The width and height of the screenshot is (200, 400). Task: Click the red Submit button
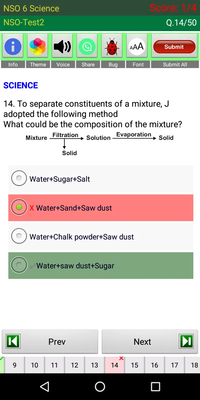[174, 47]
